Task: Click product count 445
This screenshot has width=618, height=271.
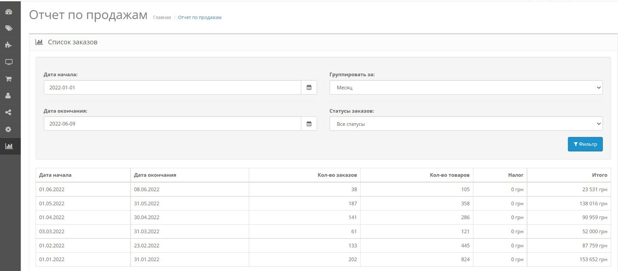Action: 465,245
